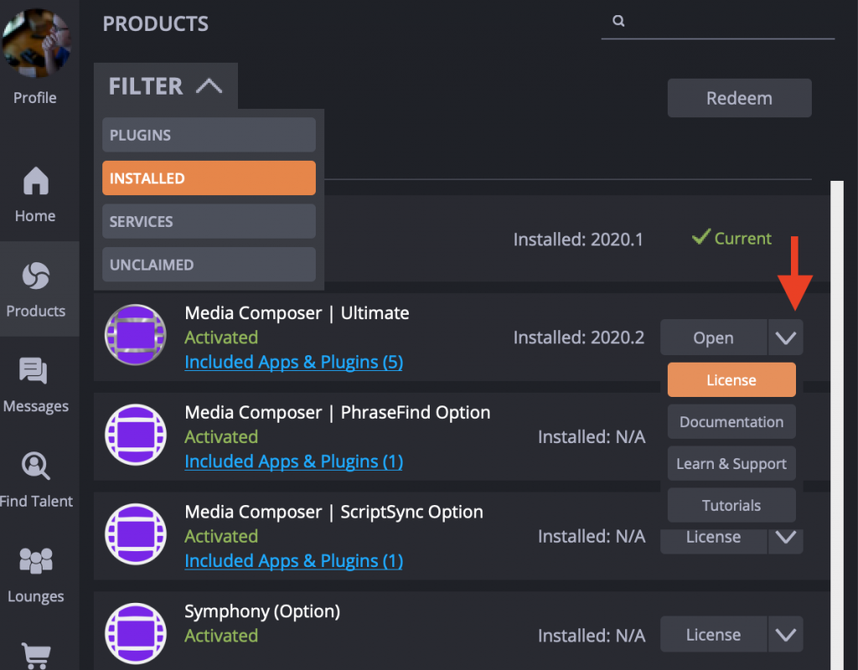Viewport: 858px width, 670px height.
Task: Open the shopping cart icon
Action: coord(36,655)
